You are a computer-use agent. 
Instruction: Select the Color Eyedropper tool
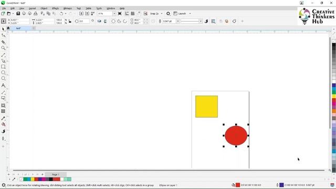click(x=3, y=118)
